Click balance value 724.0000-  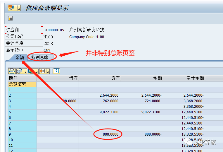(153, 101)
